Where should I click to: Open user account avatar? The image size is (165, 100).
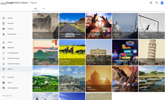tap(162, 3)
